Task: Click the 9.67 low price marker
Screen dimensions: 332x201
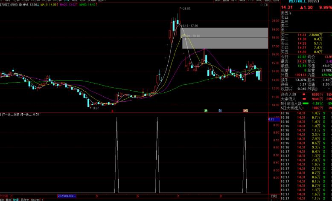Action: pos(96,108)
